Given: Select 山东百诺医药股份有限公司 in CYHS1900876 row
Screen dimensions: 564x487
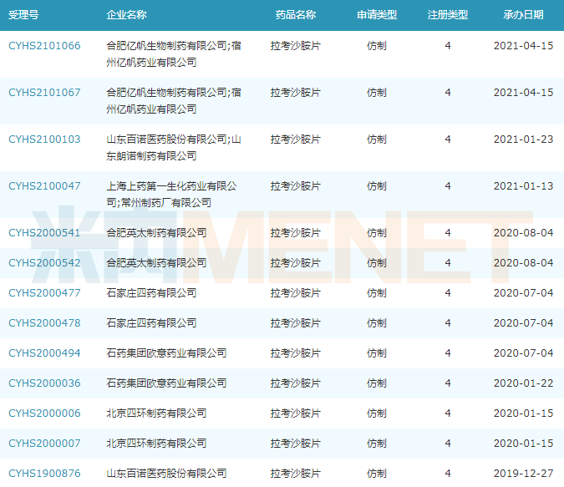Looking at the screenshot, I should tap(166, 473).
